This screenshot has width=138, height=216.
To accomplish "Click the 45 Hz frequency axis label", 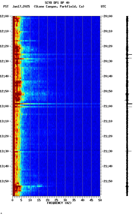I will click(x=91, y=200).
